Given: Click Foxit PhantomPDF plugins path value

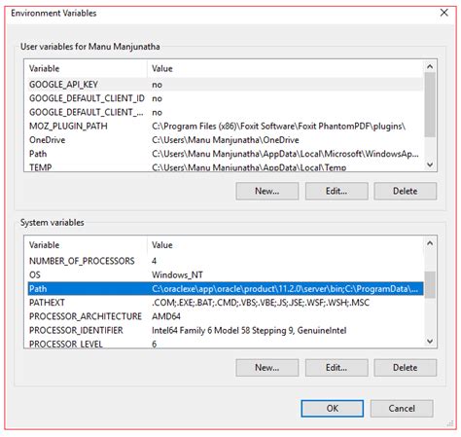Looking at the screenshot, I should pos(278,127).
